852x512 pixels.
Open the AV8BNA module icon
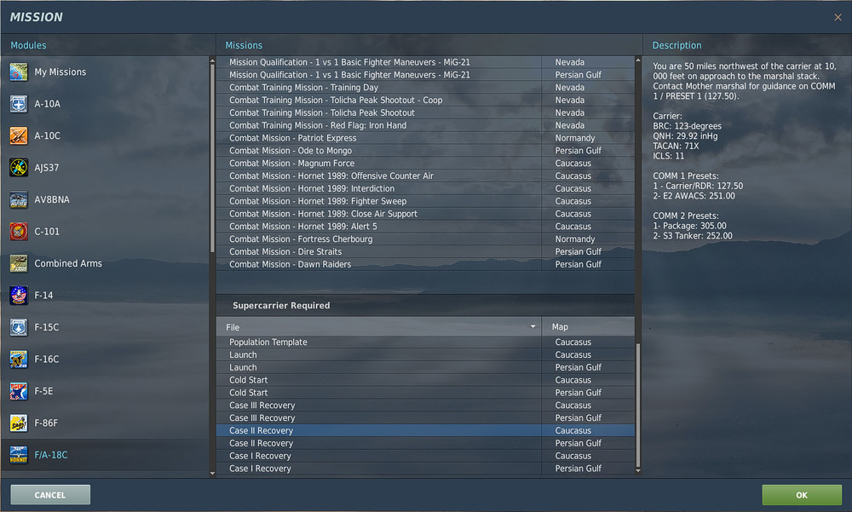pos(19,199)
